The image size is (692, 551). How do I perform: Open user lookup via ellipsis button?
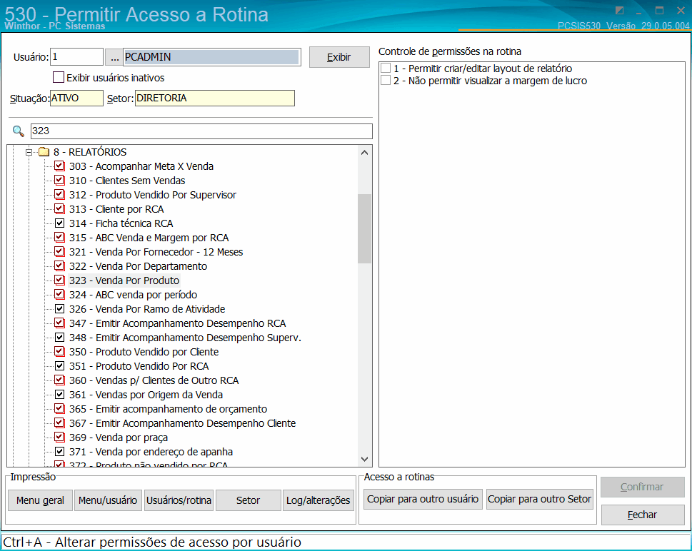114,57
